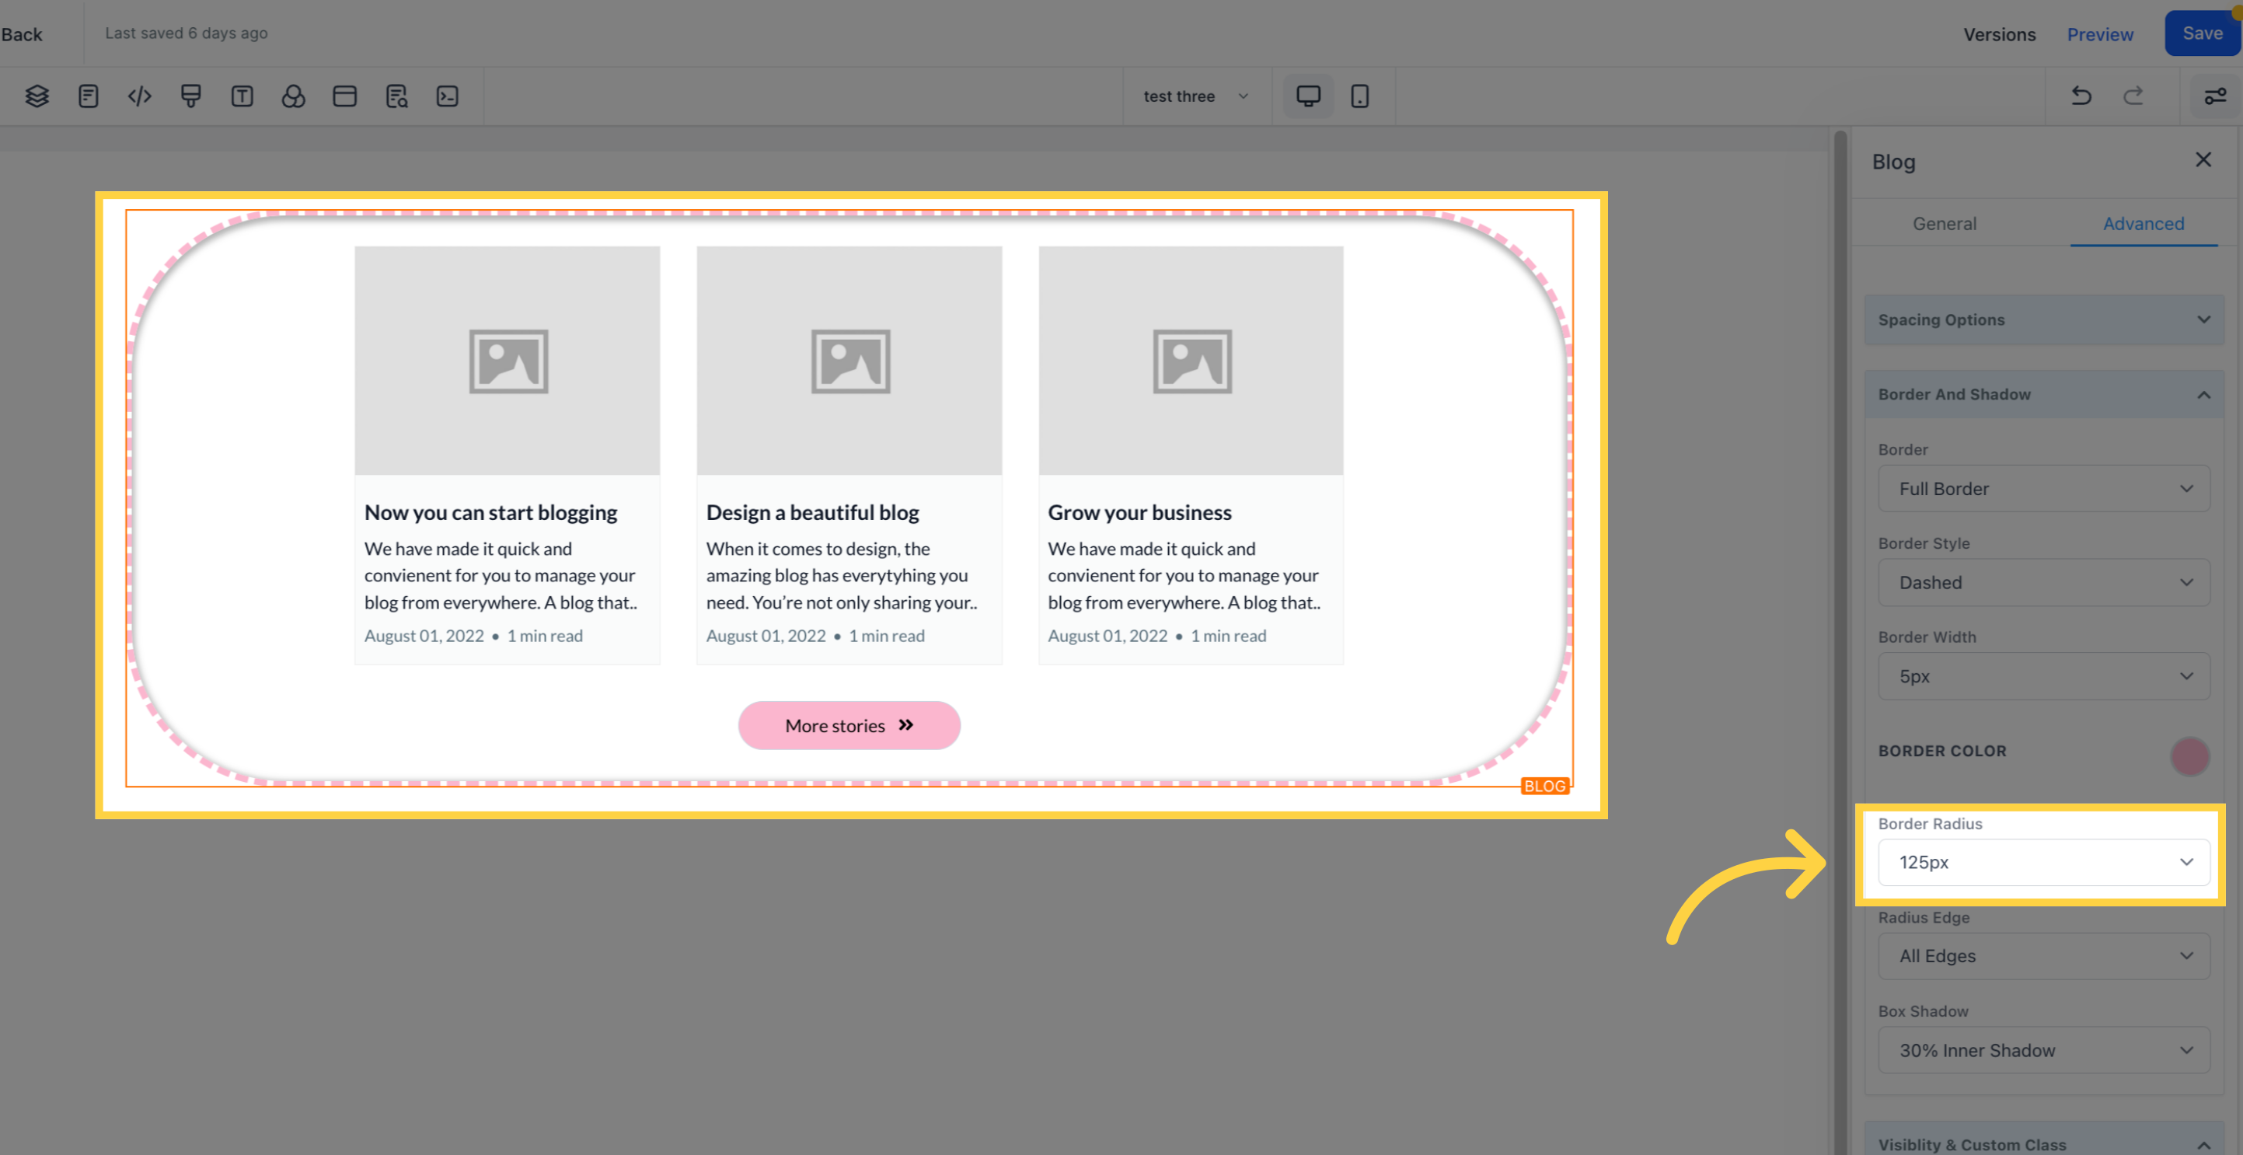Select the paint brush theme icon
Screen dimensions: 2243x1155
point(190,96)
